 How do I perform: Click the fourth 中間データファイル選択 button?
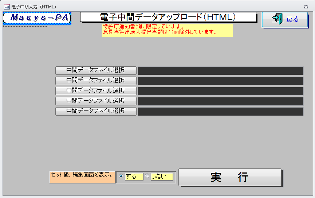pyautogui.click(x=96, y=101)
